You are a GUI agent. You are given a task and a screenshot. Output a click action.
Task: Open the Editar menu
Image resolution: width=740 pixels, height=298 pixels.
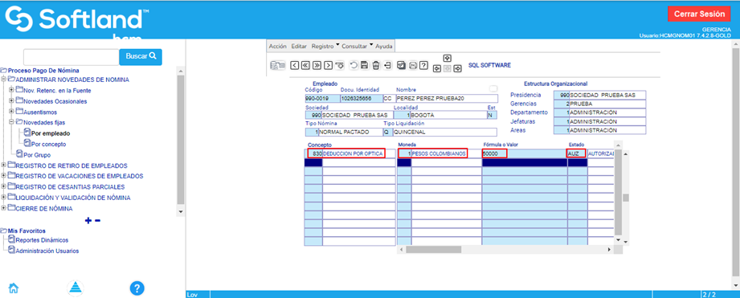299,47
